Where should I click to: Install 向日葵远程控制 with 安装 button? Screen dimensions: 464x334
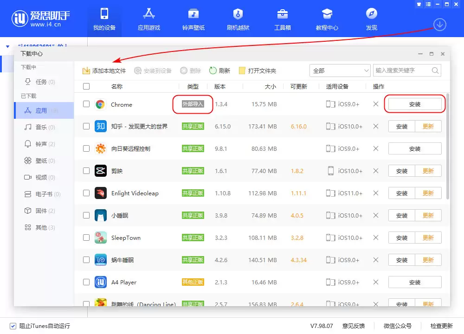[x=415, y=148]
